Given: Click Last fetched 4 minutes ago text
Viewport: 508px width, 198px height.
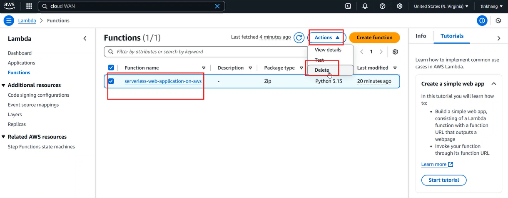Looking at the screenshot, I should pos(261,37).
